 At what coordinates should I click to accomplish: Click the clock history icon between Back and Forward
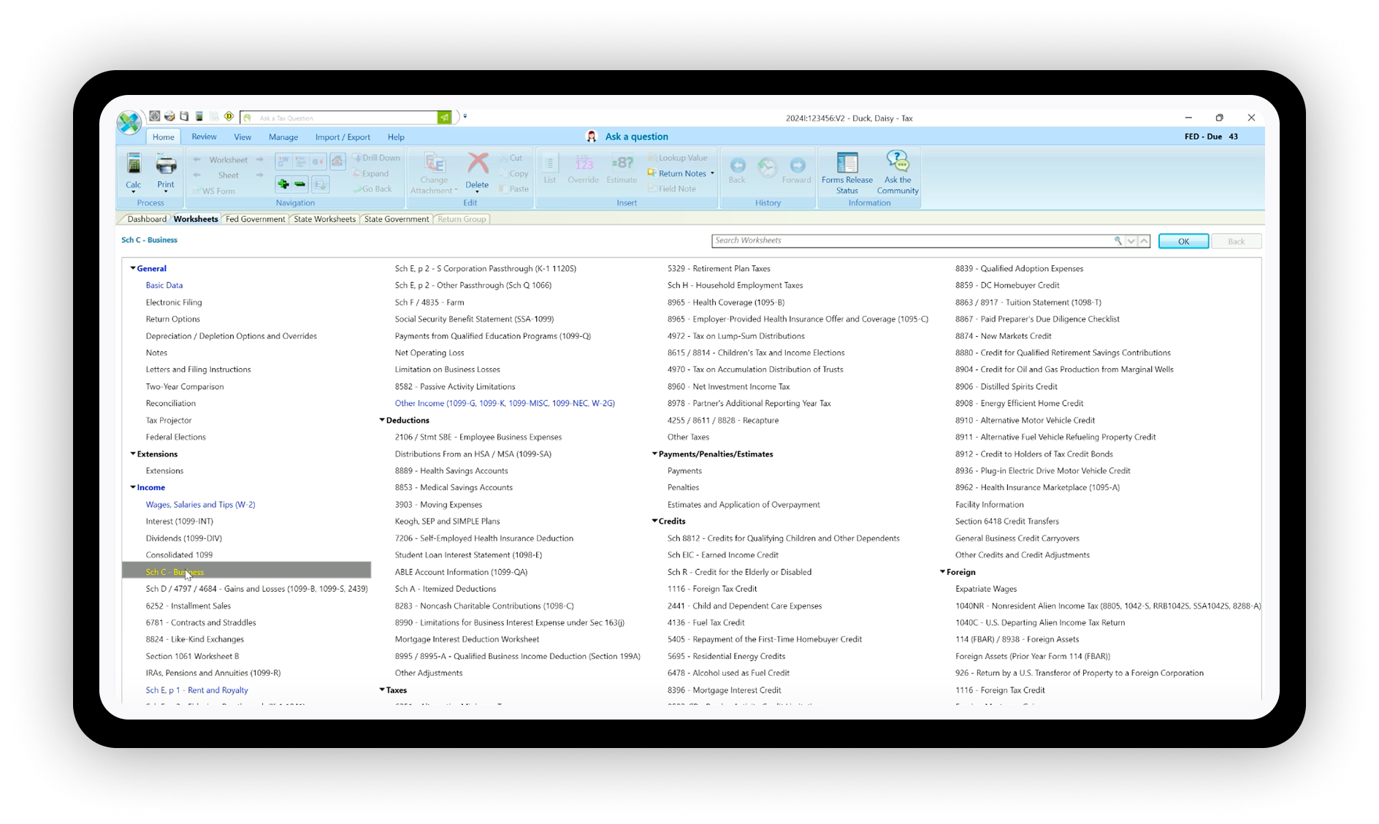coord(767,167)
